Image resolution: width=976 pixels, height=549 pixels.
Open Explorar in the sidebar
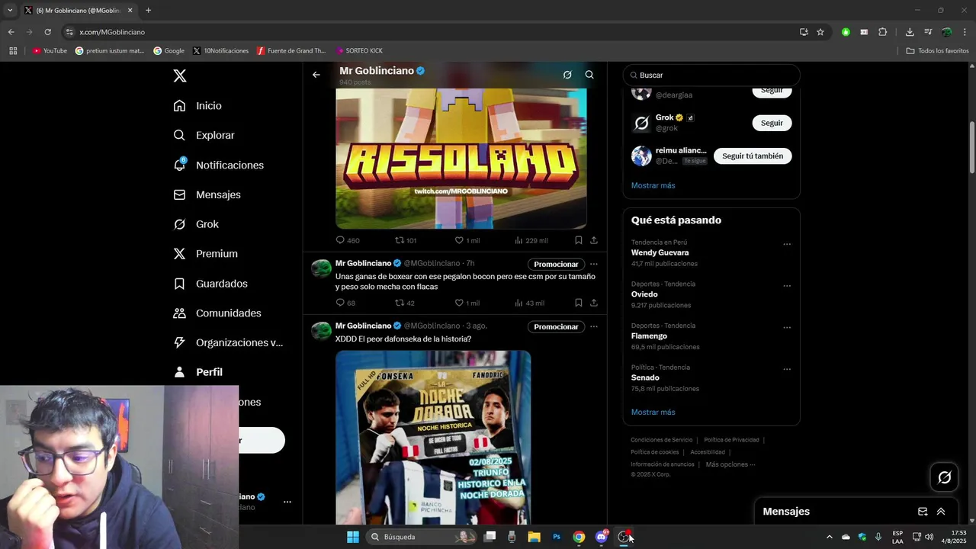[x=204, y=135]
